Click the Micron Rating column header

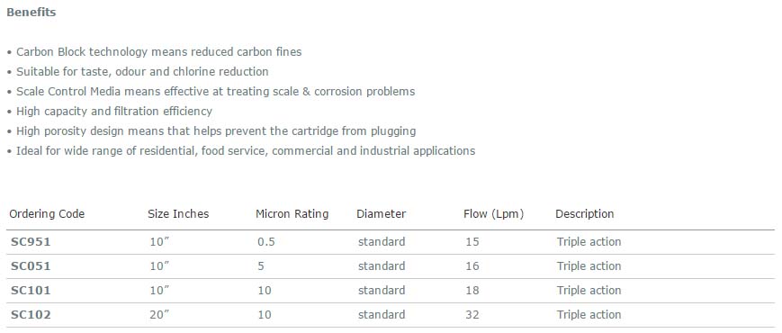tap(292, 214)
